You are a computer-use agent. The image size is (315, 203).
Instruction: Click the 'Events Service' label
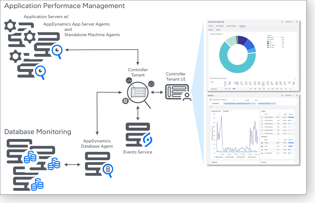(x=138, y=152)
